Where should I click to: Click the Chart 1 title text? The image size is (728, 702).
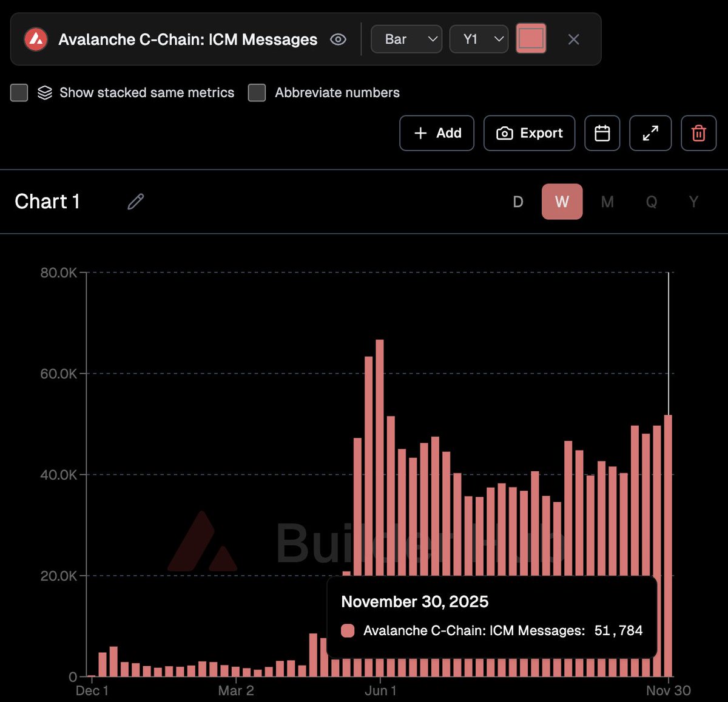point(47,202)
